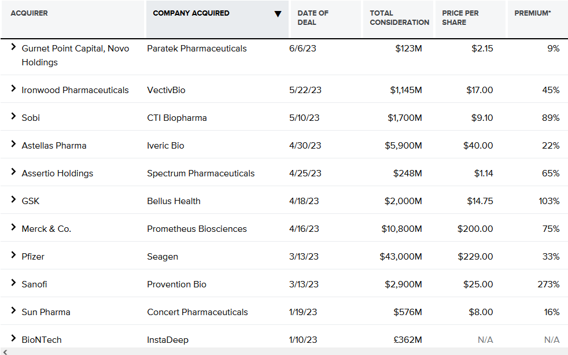Click the $10,800M total consideration
This screenshot has width=568, height=355.
(x=402, y=229)
